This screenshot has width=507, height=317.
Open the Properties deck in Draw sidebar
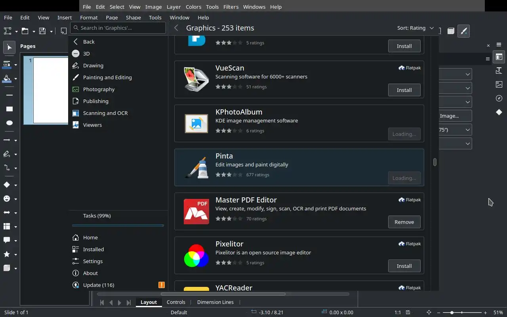499,57
